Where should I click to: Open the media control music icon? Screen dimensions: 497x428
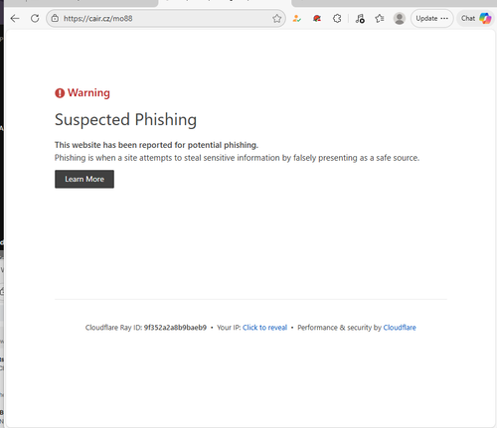click(360, 19)
